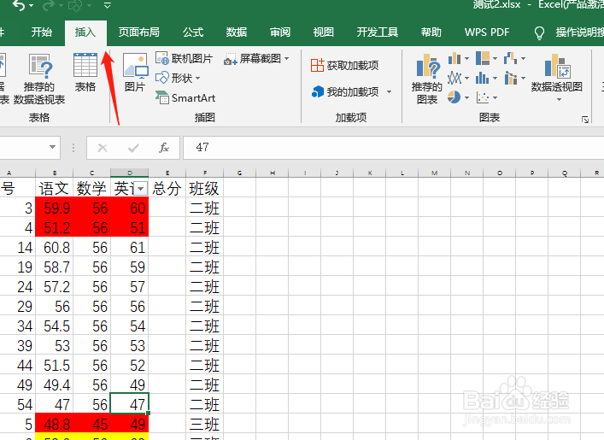
Task: Open the WPS PDF tab
Action: (x=487, y=32)
